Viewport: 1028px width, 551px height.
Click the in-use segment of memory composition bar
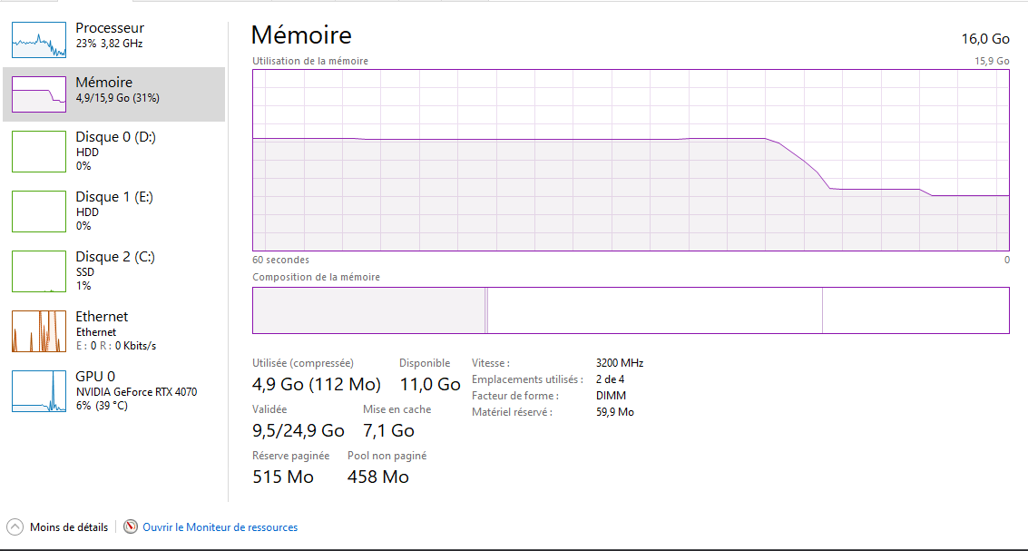coord(368,310)
